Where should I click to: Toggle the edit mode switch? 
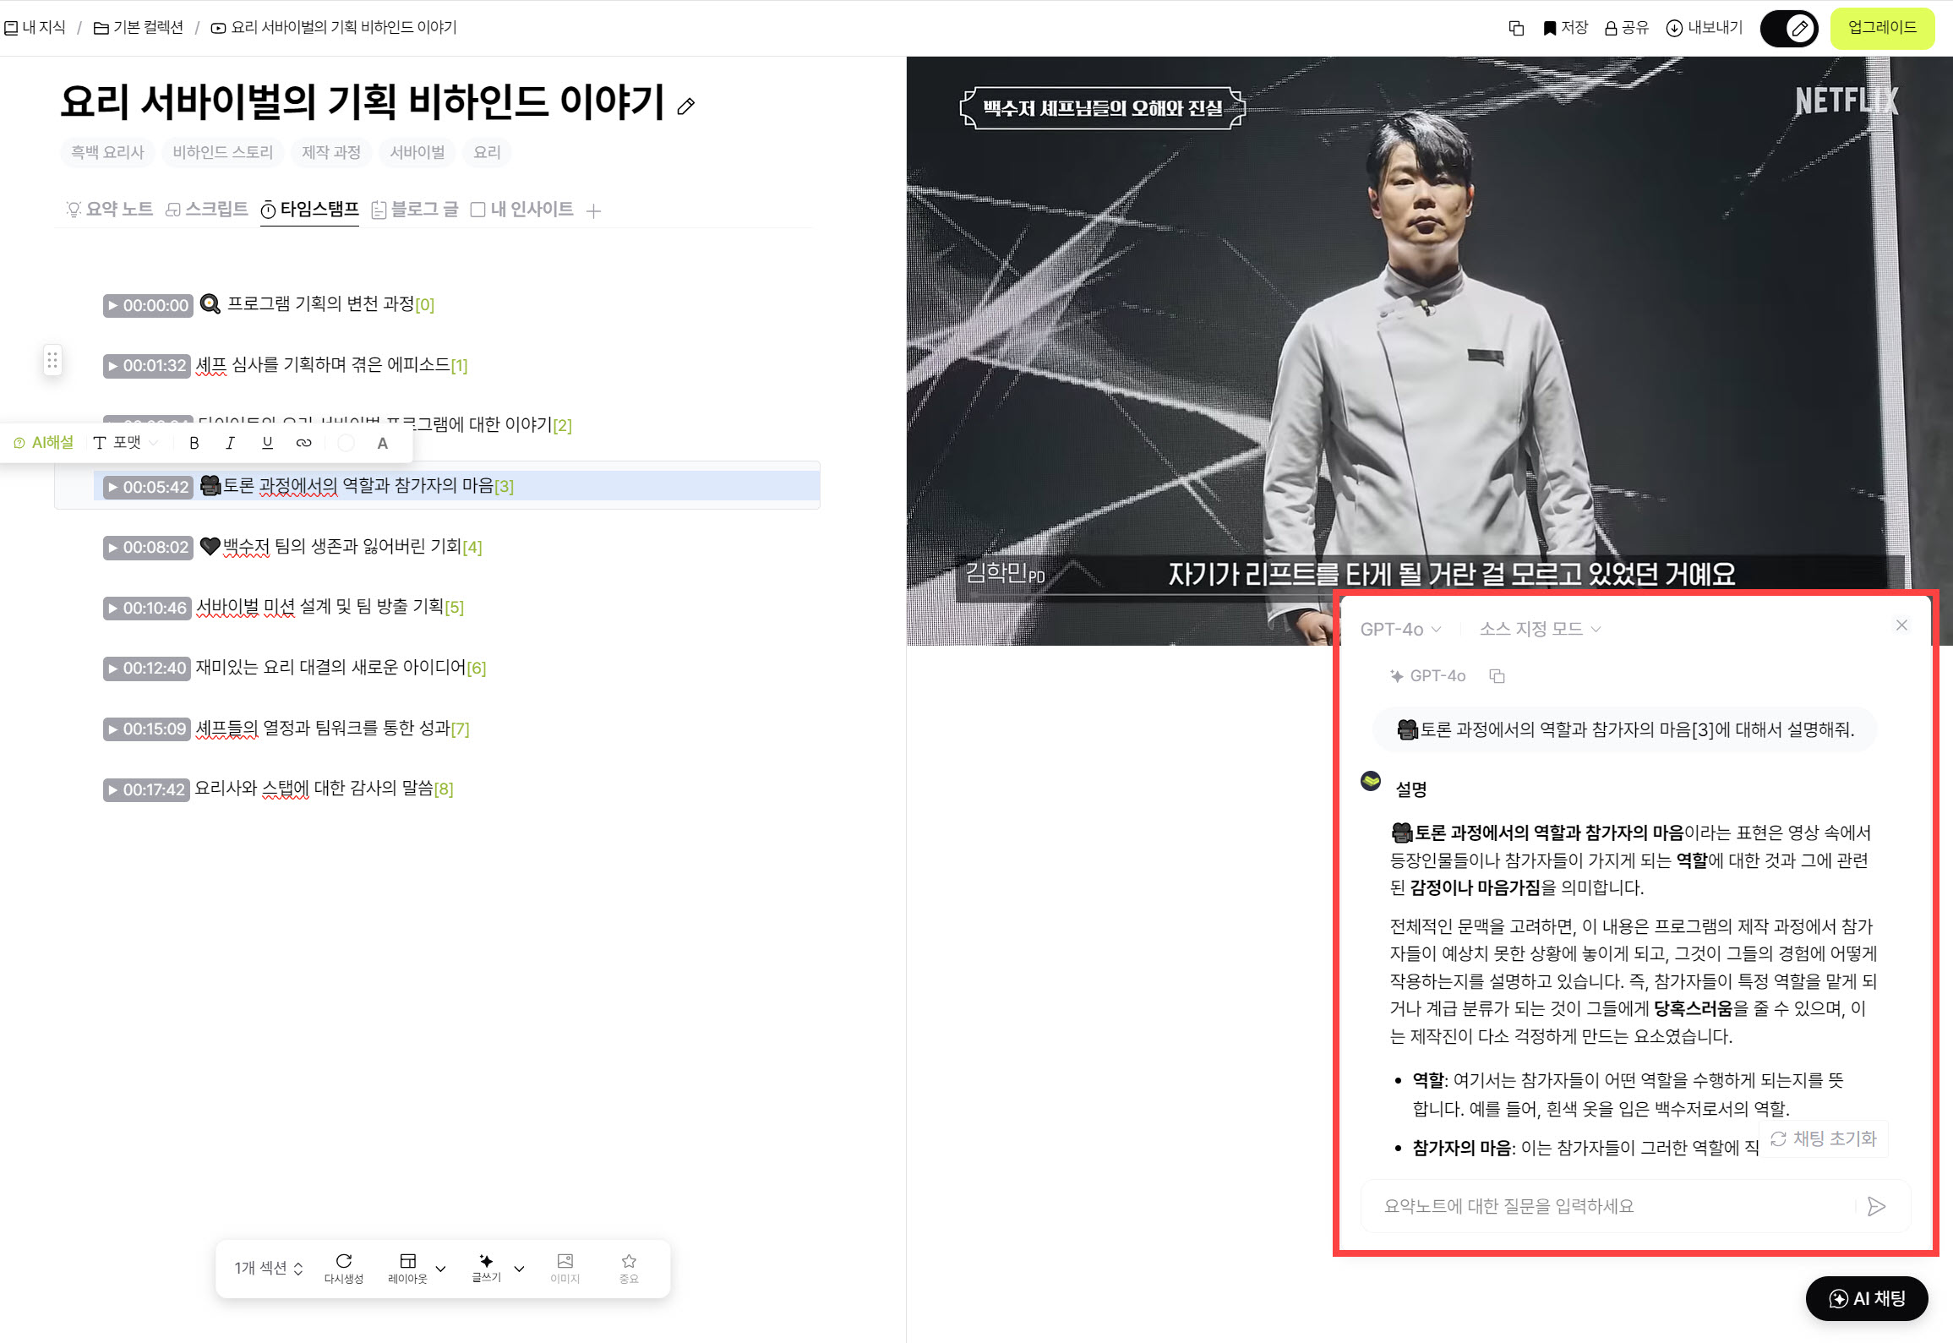[1788, 29]
